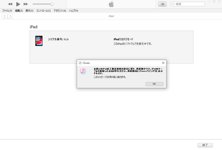The image size is (222, 150).
Task: Close the iTunes dialog with X
Action: pos(163,63)
